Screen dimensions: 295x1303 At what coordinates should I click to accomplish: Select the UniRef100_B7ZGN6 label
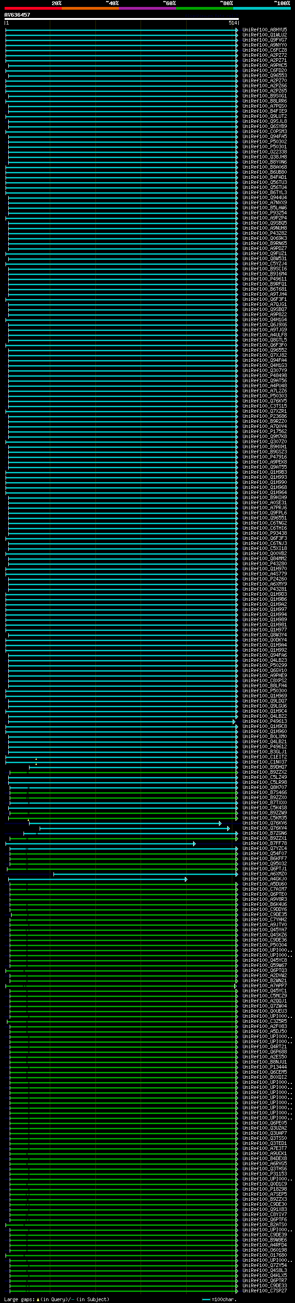(x=264, y=833)
